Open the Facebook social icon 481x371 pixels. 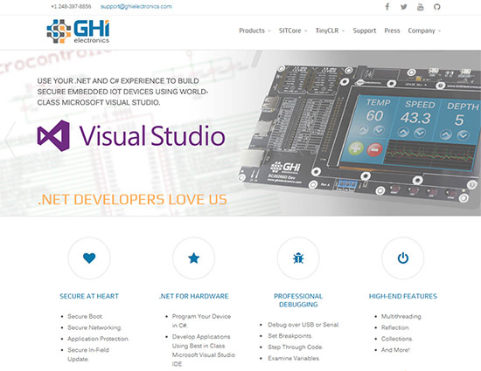tap(387, 7)
